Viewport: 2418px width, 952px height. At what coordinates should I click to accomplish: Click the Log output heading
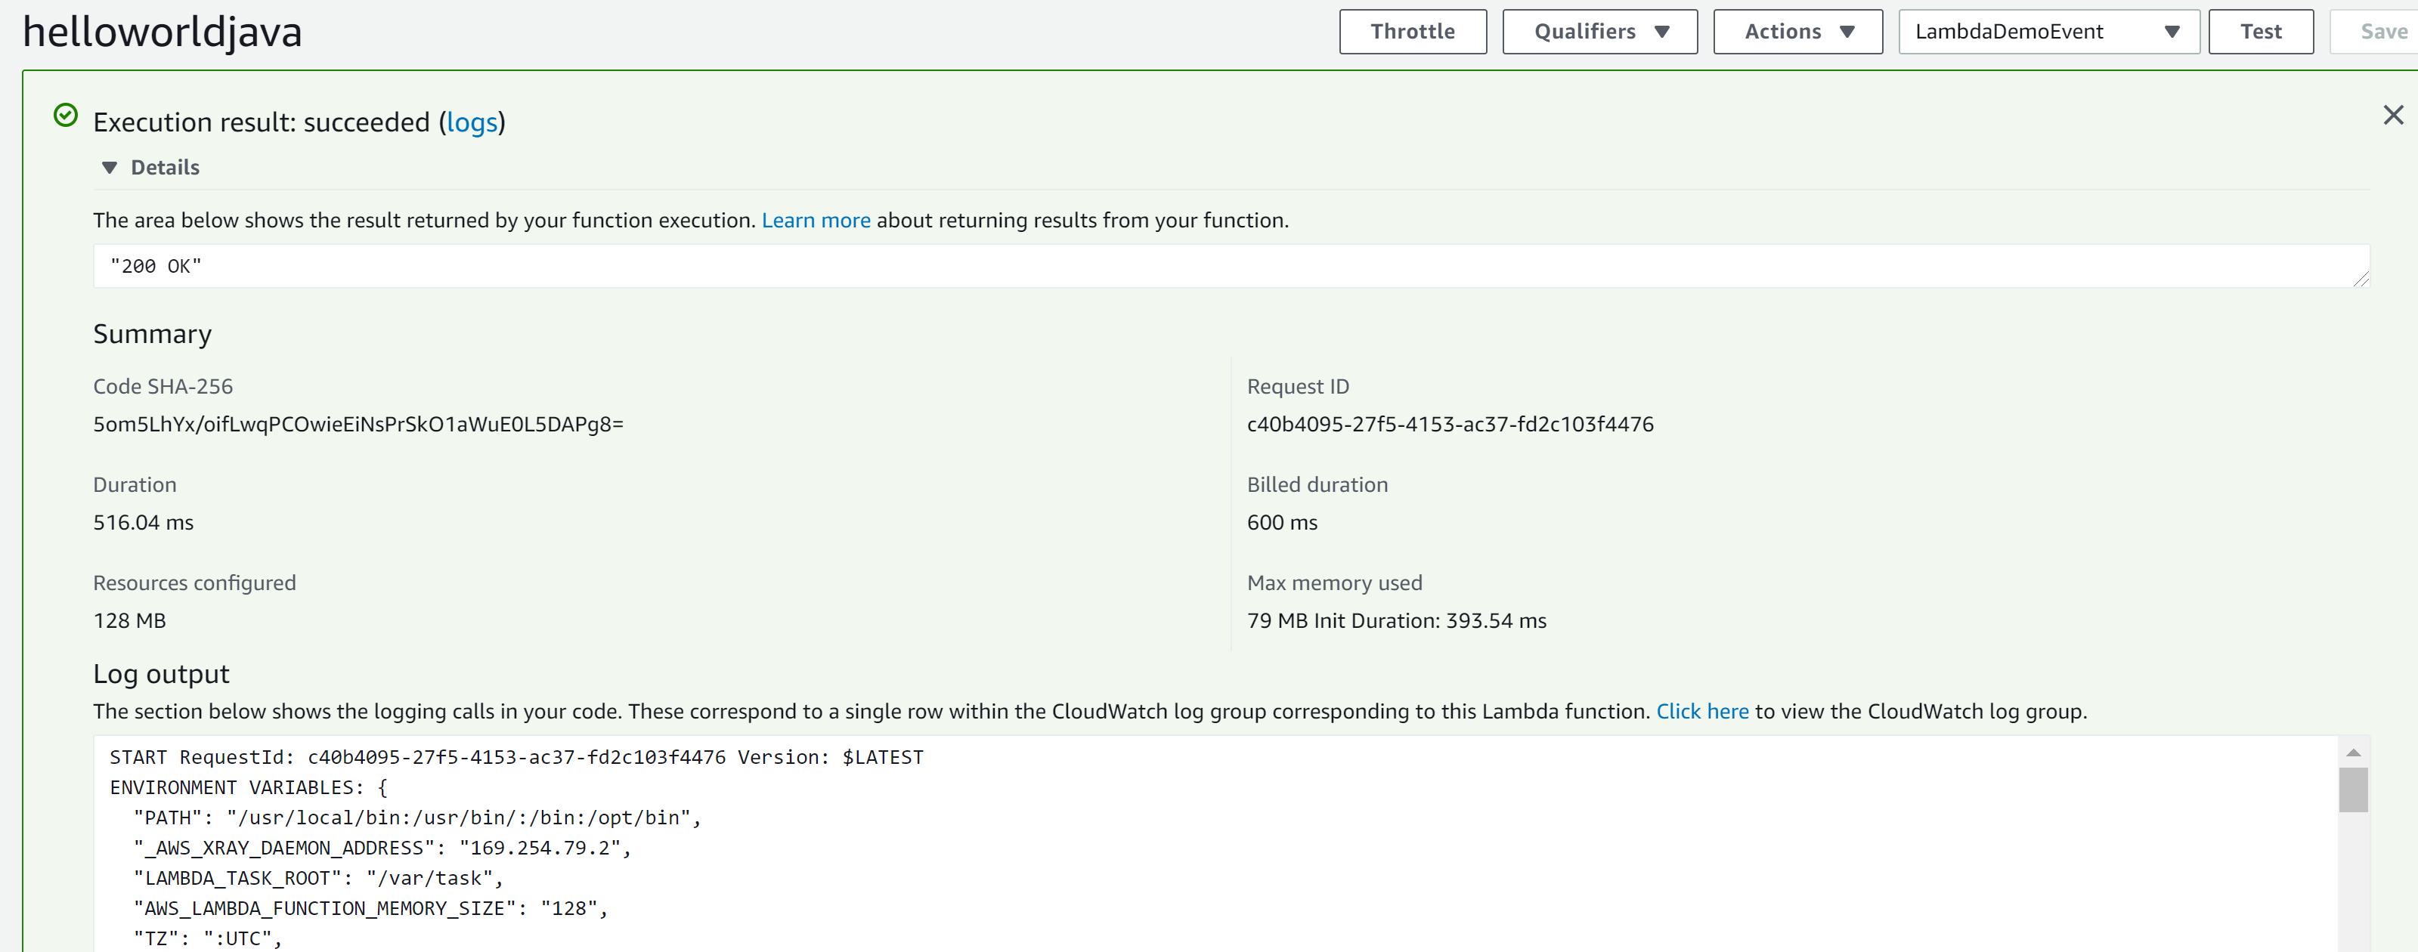160,675
